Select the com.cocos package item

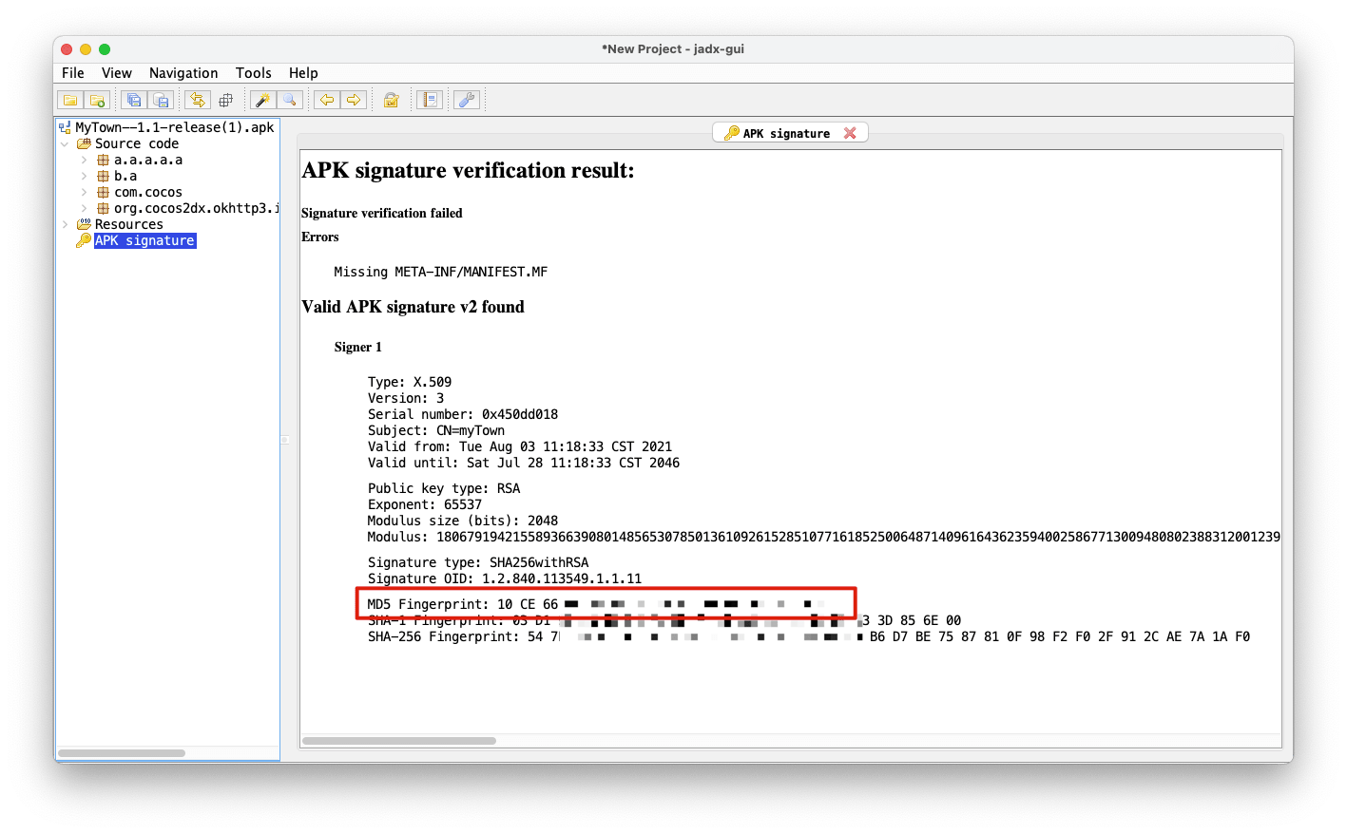(x=148, y=192)
